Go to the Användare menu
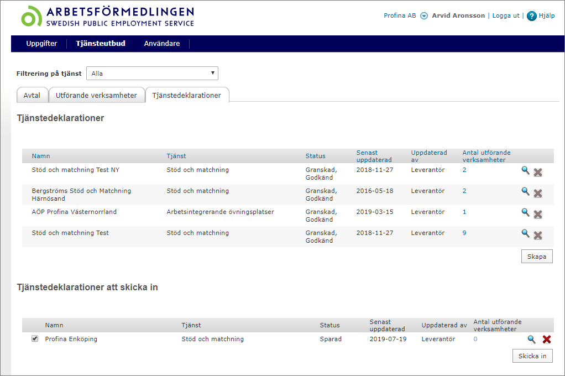This screenshot has width=565, height=376. (161, 44)
